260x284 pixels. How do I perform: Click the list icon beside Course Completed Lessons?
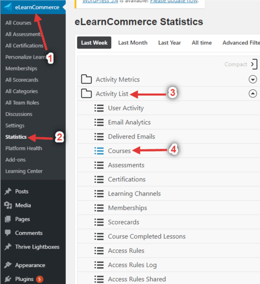pyautogui.click(x=99, y=236)
